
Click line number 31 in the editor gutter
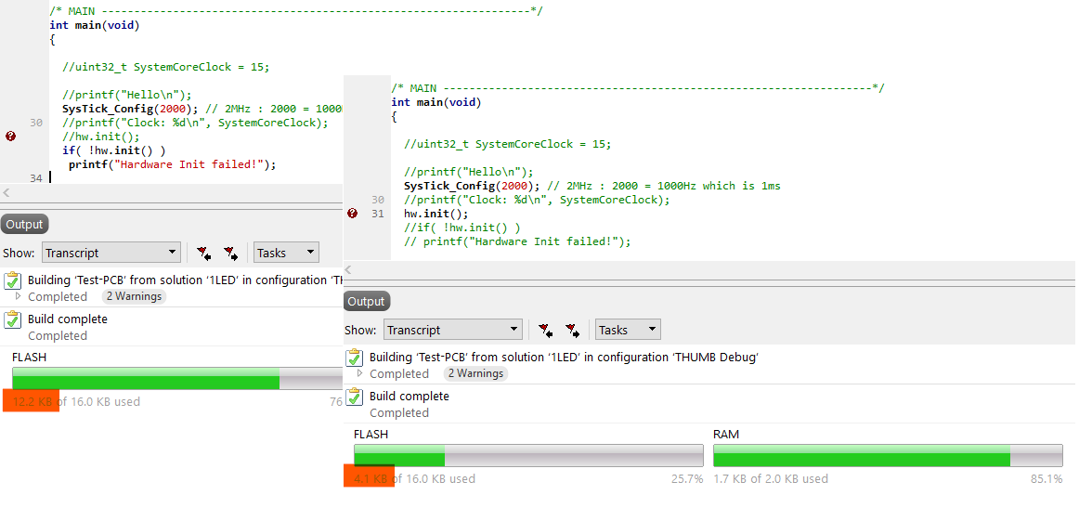point(378,214)
